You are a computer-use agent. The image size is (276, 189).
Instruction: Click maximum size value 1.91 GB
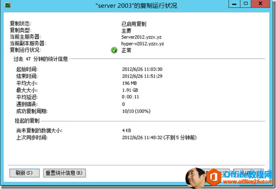tap(130, 90)
